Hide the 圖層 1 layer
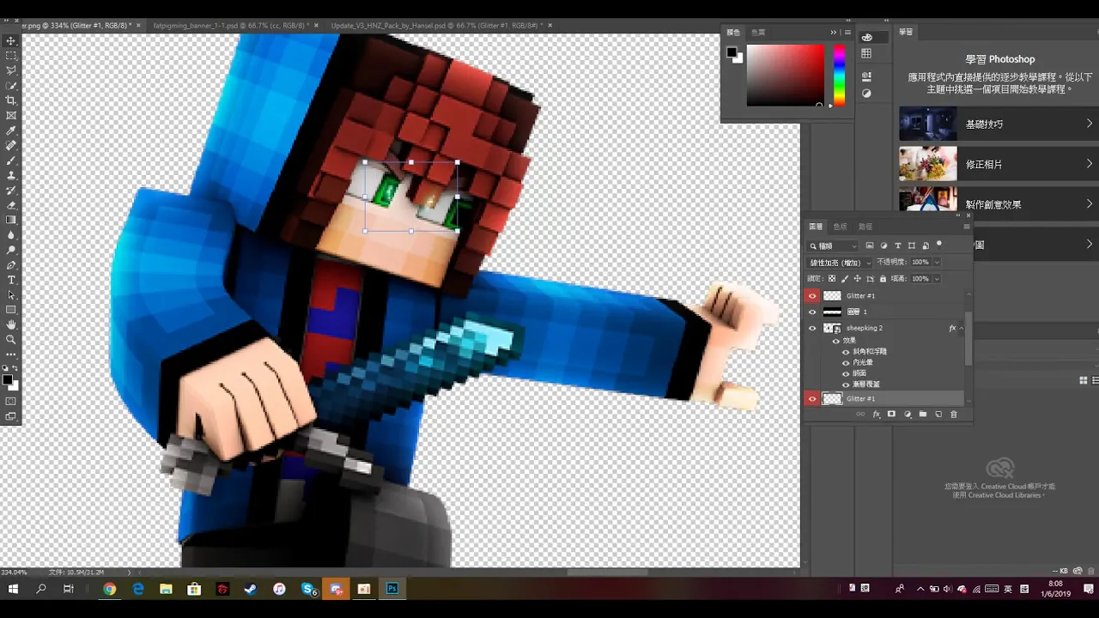This screenshot has width=1099, height=618. click(812, 312)
